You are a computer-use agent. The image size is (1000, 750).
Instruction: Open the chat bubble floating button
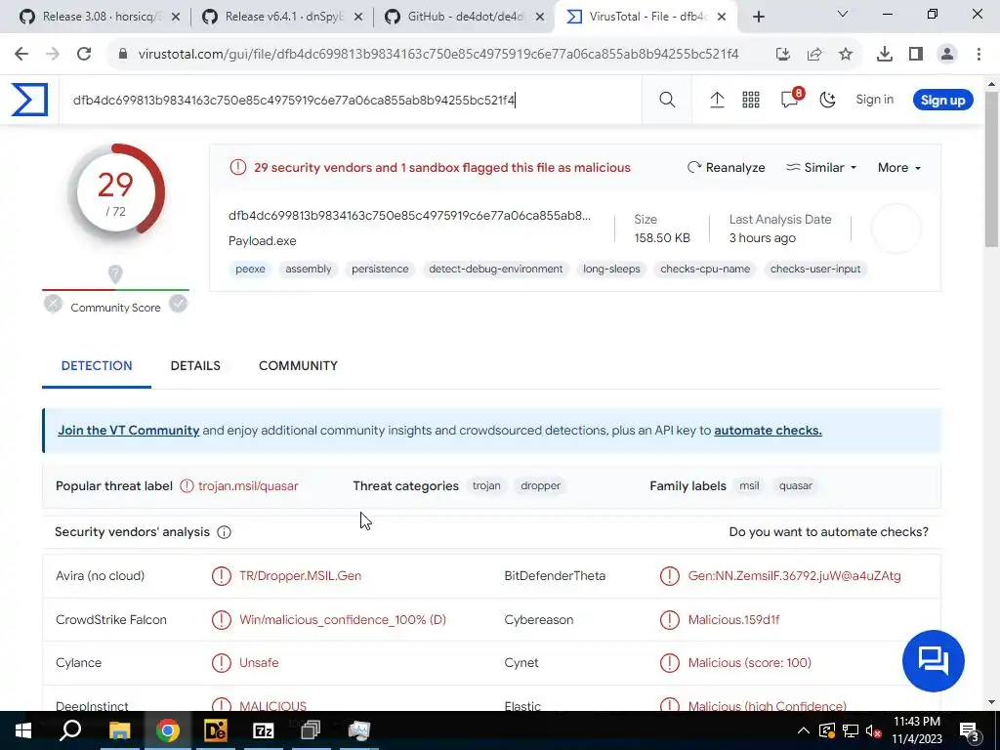pyautogui.click(x=933, y=661)
